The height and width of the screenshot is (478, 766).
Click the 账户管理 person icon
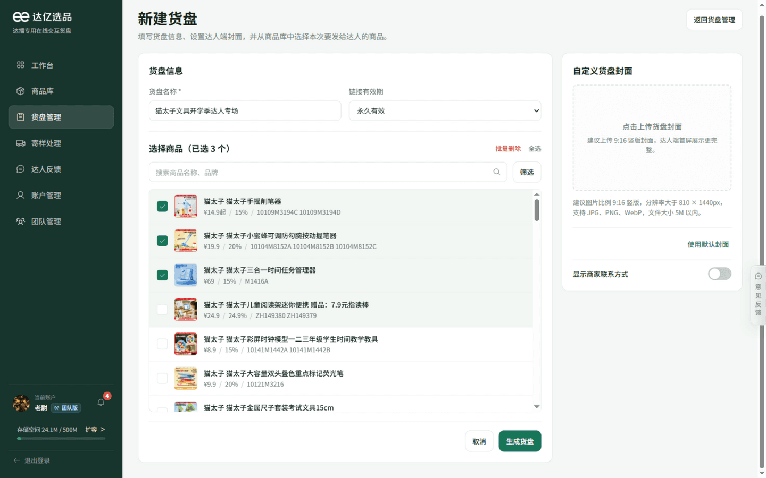coord(20,195)
